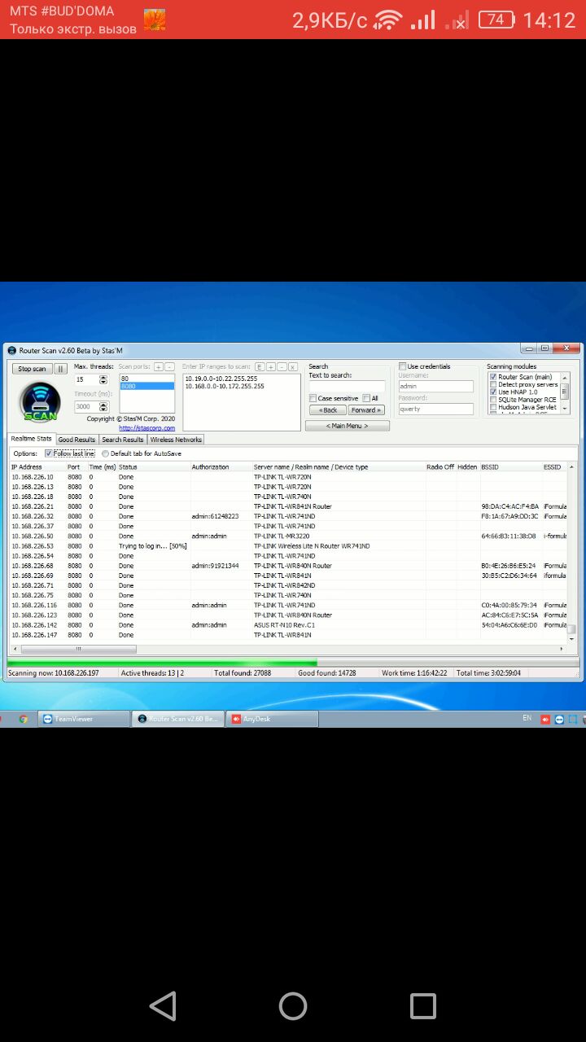Viewport: 586px width, 1042px height.
Task: Click the Text to search input field
Action: click(x=347, y=387)
